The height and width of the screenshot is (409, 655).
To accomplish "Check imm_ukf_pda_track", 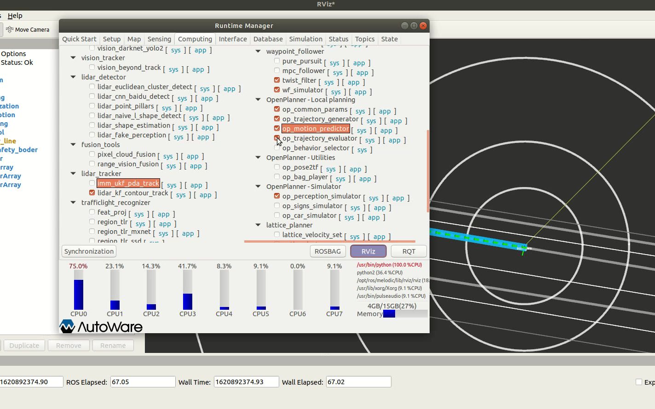I will coord(92,183).
